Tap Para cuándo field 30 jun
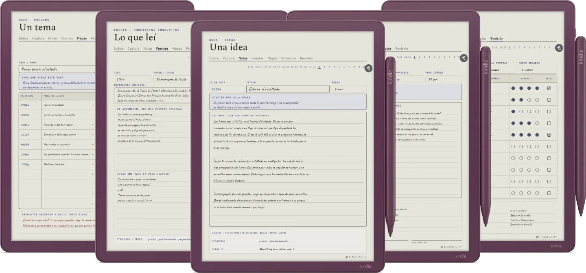The width and height of the screenshot is (586, 273). click(443, 79)
